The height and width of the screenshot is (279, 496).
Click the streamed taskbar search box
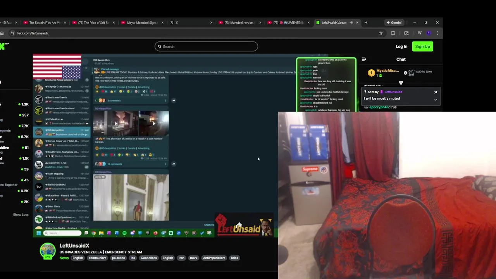pos(62,233)
